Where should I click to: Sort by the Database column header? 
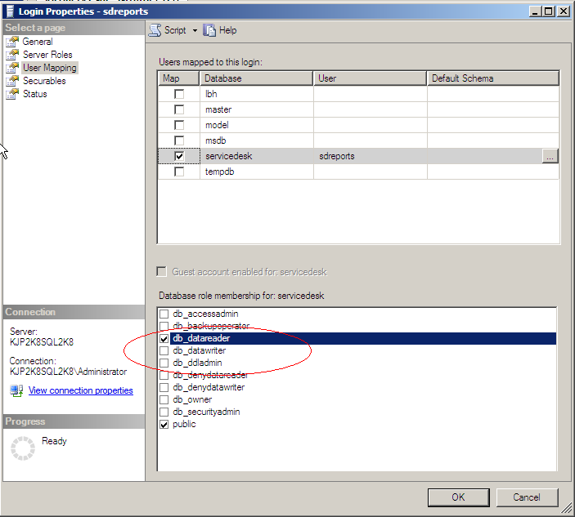(x=256, y=78)
